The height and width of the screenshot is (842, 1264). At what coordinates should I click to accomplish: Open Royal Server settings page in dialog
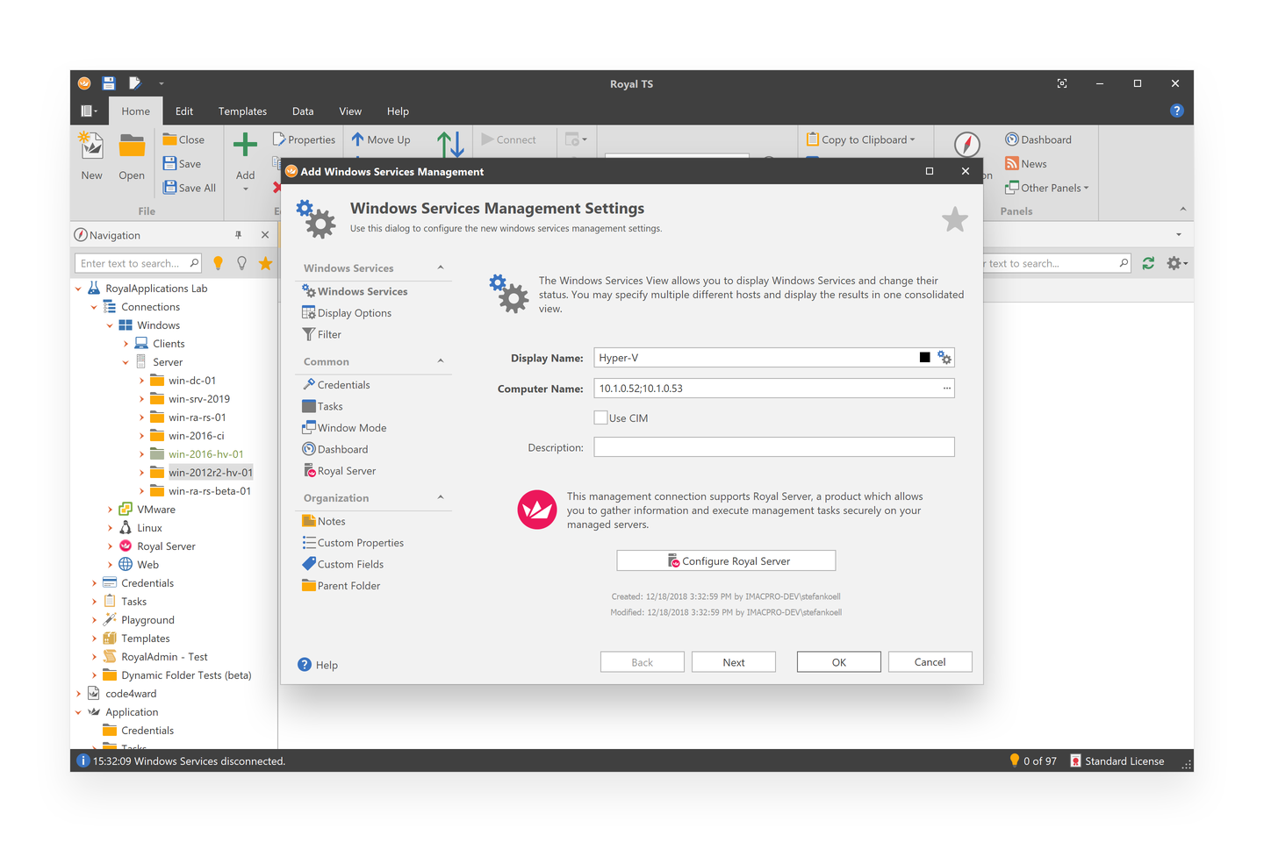click(x=347, y=470)
